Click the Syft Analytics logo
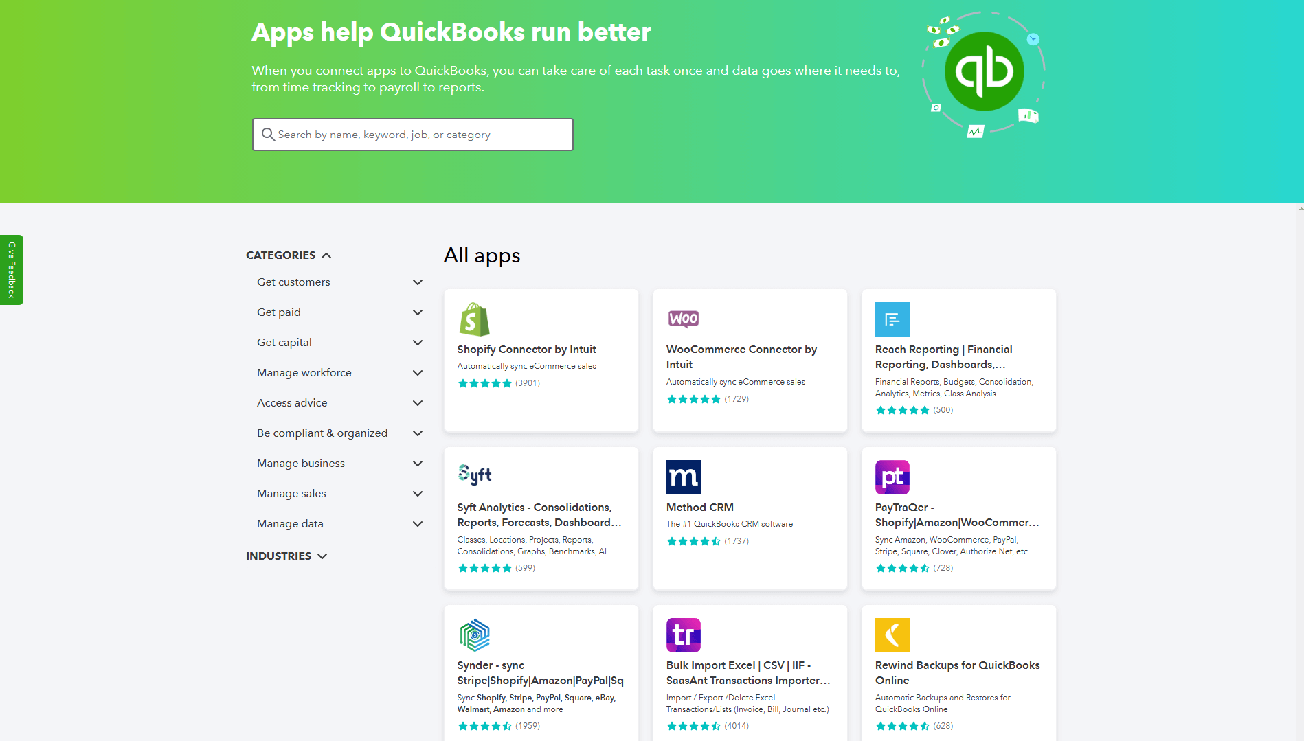 (475, 475)
